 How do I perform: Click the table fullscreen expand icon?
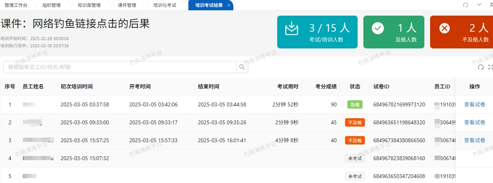490,67
